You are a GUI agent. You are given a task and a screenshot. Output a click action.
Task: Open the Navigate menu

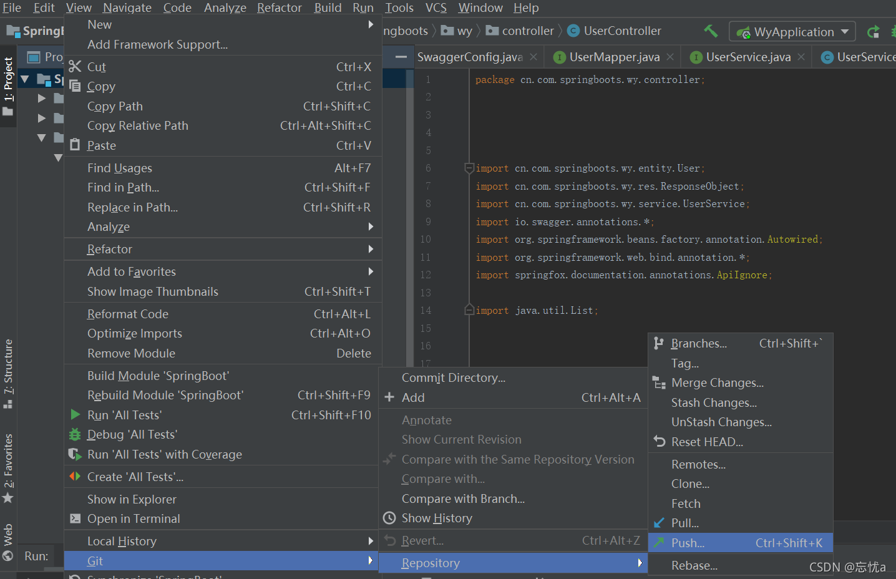click(127, 7)
